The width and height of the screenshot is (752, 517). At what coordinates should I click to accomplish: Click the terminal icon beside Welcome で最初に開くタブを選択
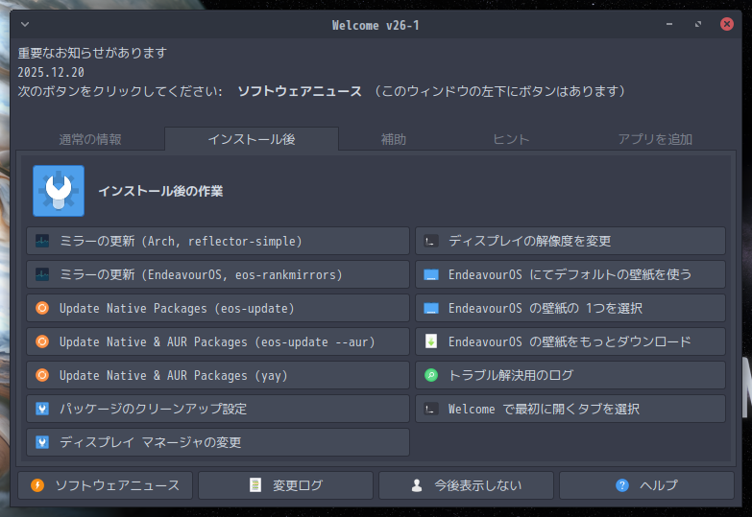[431, 409]
